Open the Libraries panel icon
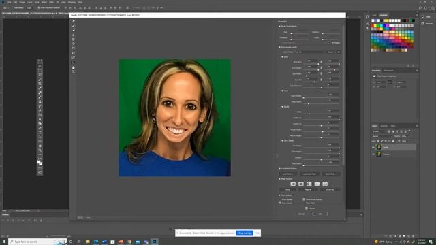436x245 pixels. click(423, 24)
